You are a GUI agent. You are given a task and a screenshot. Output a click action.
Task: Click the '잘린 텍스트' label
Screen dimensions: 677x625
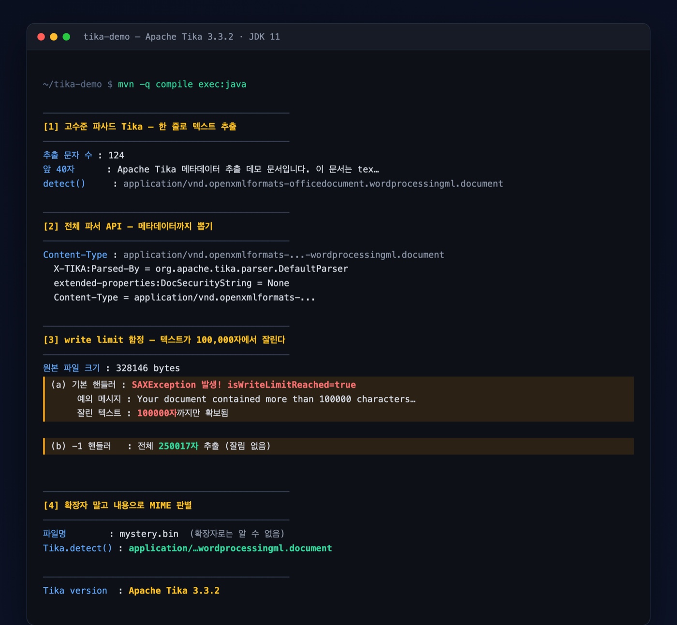(x=99, y=413)
